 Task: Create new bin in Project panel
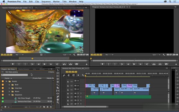[44, 107]
